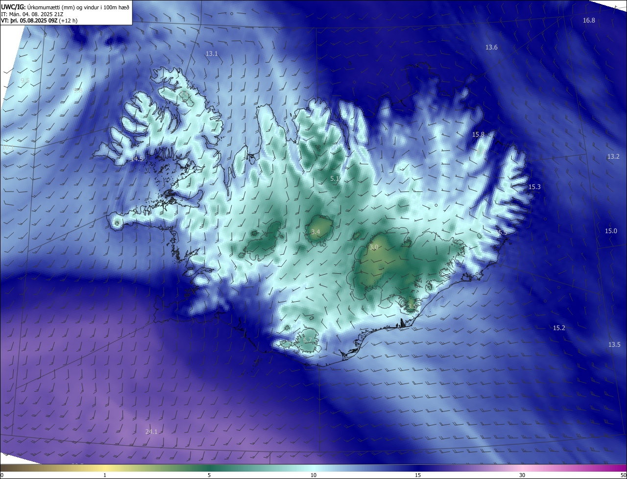Click the 15.0 value on the map
This screenshot has width=627, height=479.
[611, 231]
